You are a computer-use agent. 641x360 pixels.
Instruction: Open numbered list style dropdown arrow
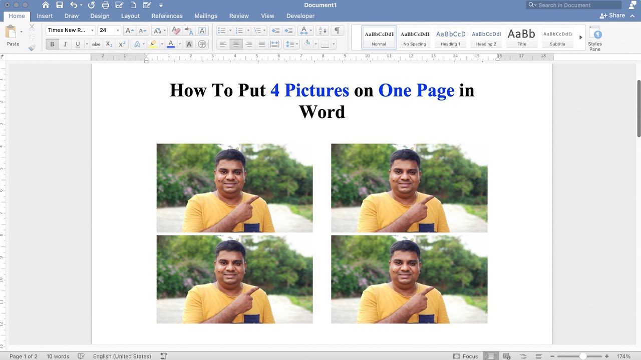pos(248,30)
